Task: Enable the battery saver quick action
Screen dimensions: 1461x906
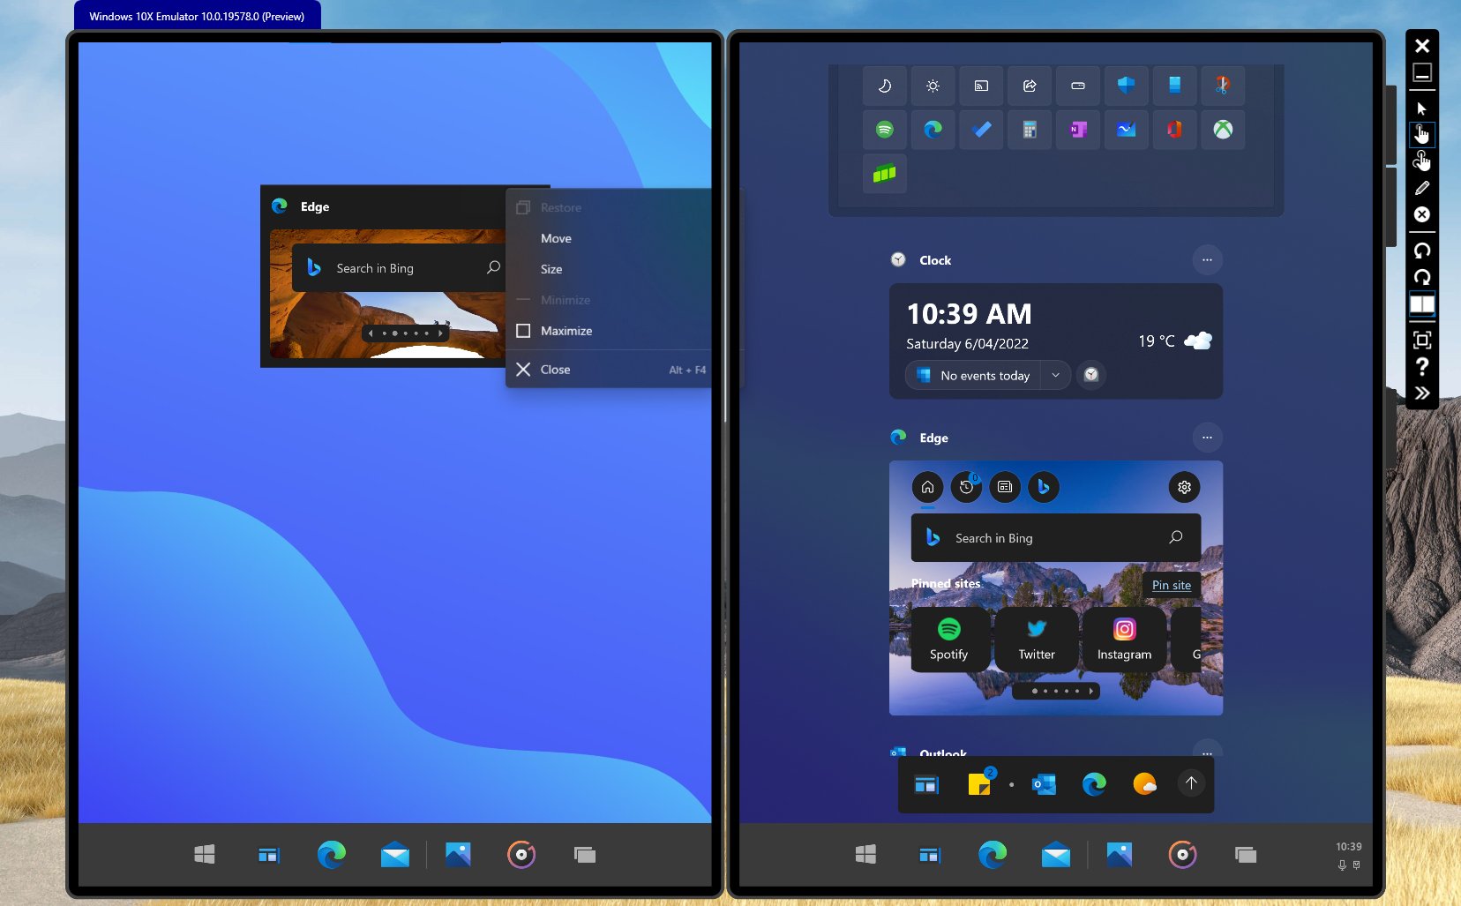Action: pos(1078,86)
